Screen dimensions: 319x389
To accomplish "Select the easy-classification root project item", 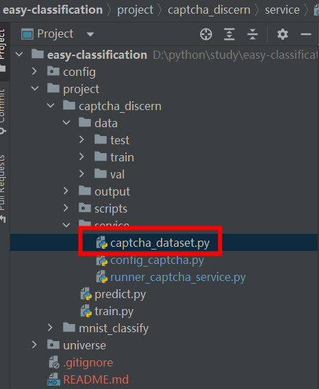I will pos(97,55).
